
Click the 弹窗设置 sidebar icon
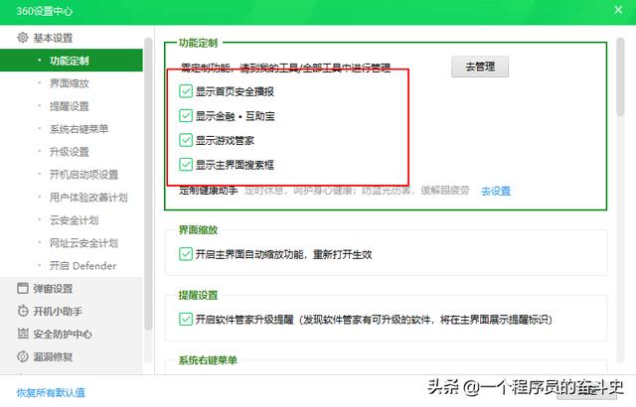[23, 289]
